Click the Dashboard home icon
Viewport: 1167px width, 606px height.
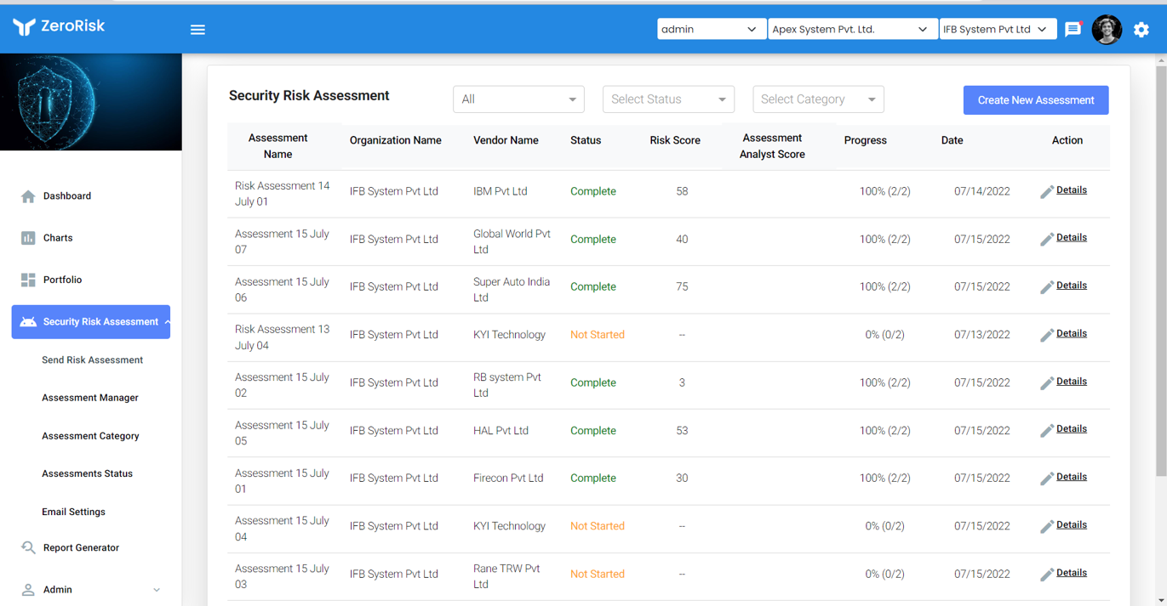tap(28, 196)
